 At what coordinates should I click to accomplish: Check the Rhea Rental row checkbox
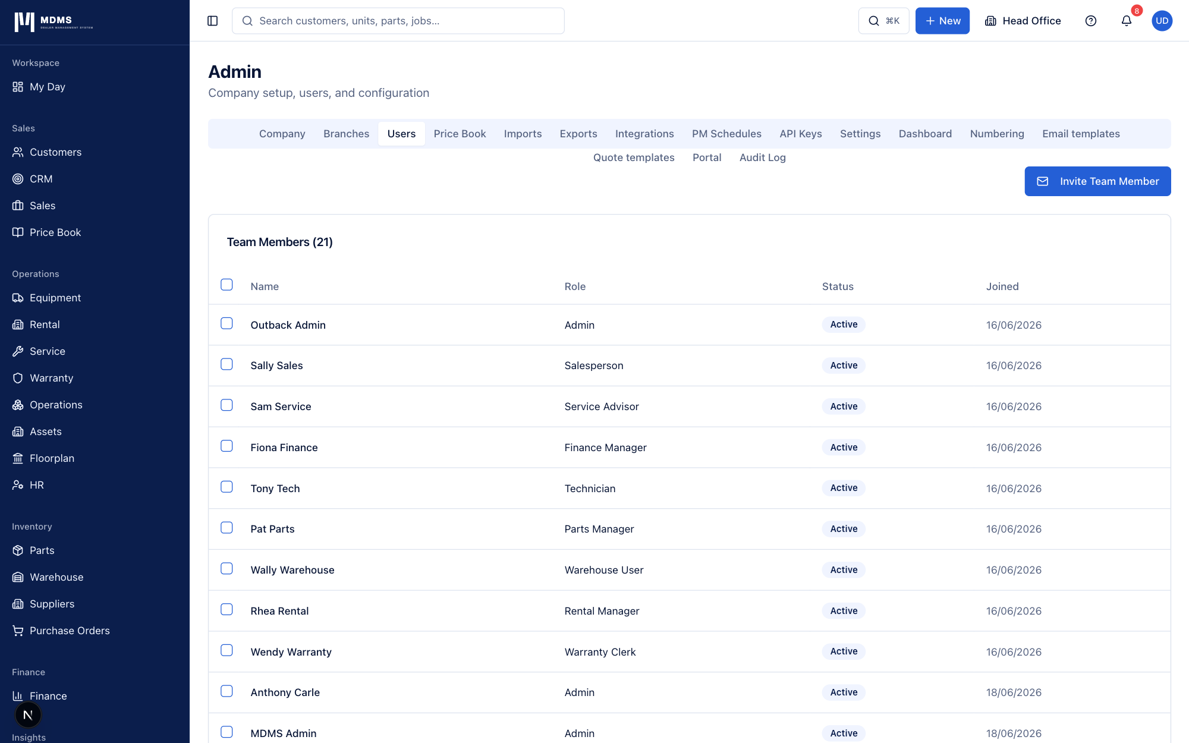227,610
